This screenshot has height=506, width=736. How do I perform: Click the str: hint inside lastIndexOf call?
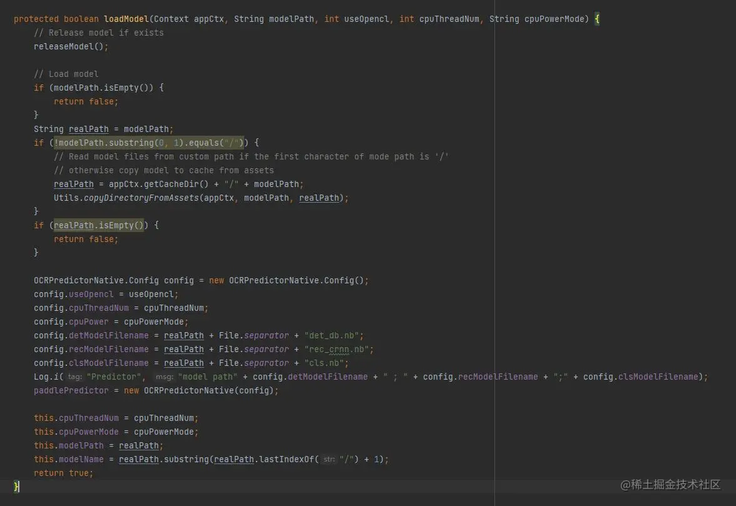[x=330, y=459]
